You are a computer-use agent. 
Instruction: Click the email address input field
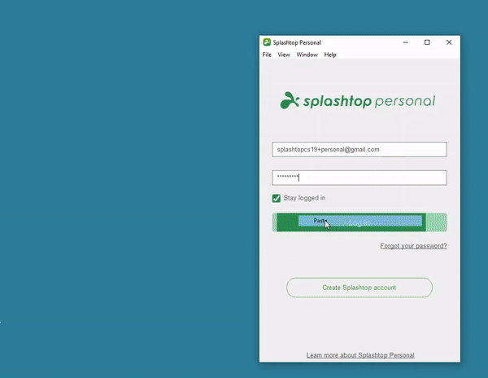point(359,150)
